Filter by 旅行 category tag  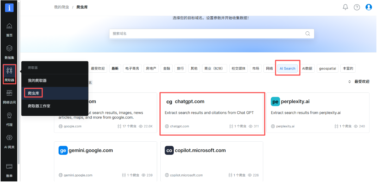[x=180, y=68]
